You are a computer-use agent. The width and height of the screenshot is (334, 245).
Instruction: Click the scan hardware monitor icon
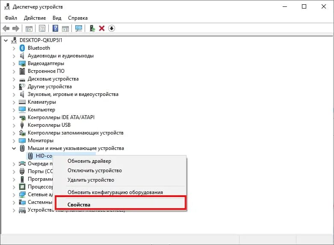coord(79,28)
